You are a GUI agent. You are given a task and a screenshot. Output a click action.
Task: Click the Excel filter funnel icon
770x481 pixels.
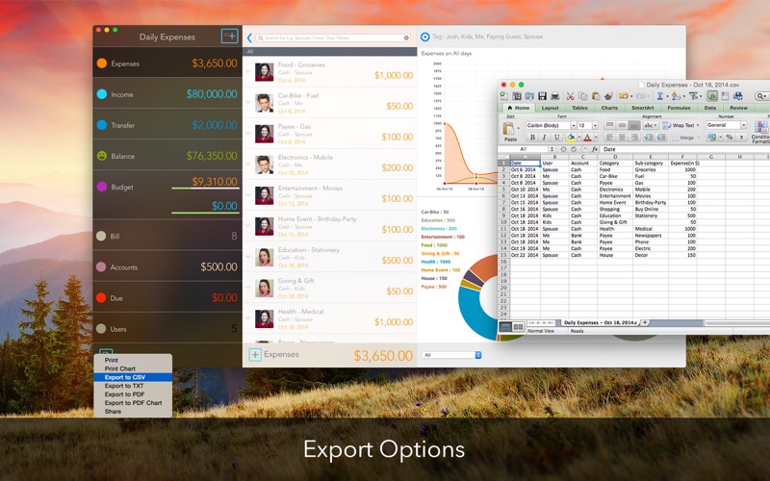(x=693, y=96)
